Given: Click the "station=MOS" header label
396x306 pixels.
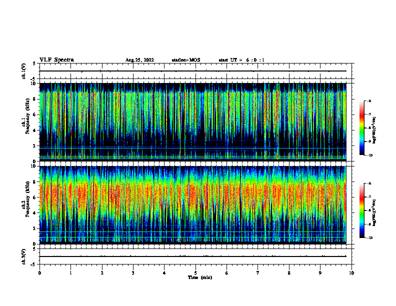Looking at the screenshot, I should pyautogui.click(x=186, y=60).
